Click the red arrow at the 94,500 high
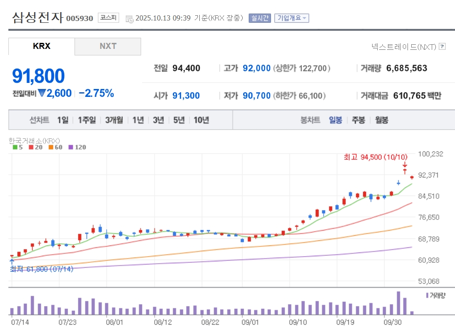 (x=405, y=165)
